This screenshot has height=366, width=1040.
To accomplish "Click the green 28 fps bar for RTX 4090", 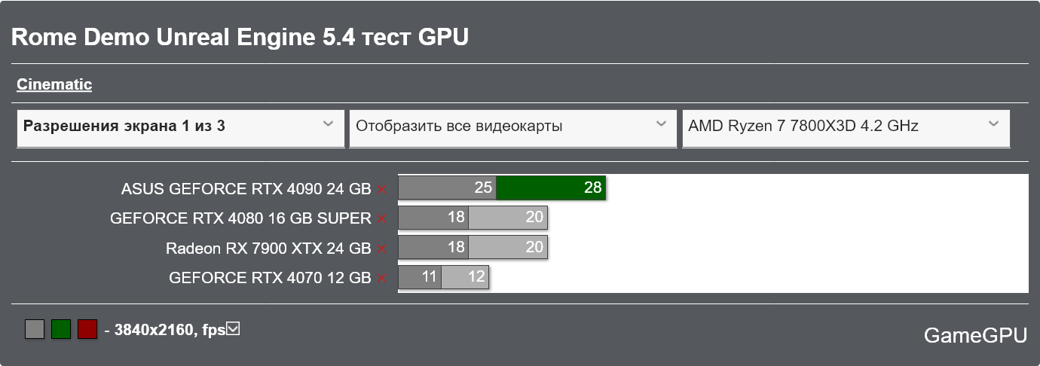I will coord(551,188).
